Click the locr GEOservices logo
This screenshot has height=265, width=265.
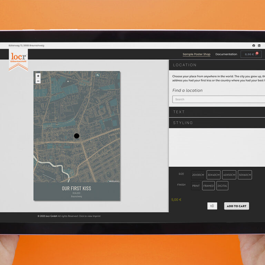(x=18, y=59)
